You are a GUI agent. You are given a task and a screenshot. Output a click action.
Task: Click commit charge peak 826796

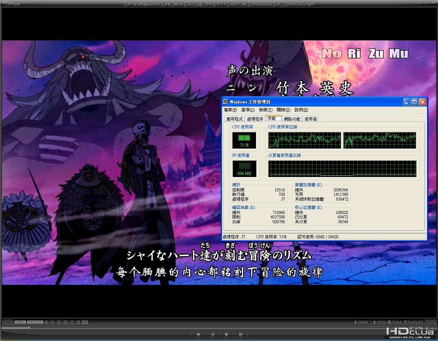click(x=279, y=222)
